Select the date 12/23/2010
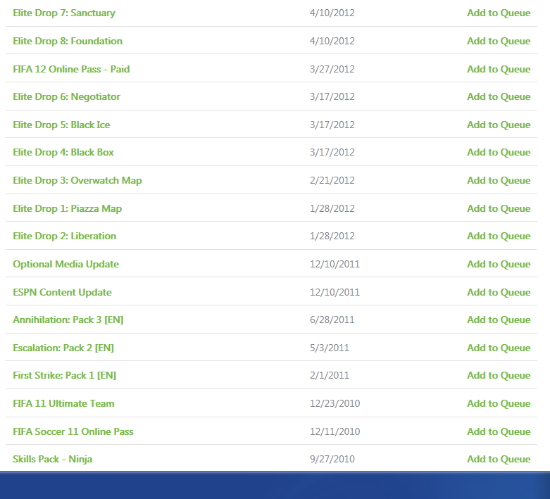The image size is (550, 499). point(335,403)
